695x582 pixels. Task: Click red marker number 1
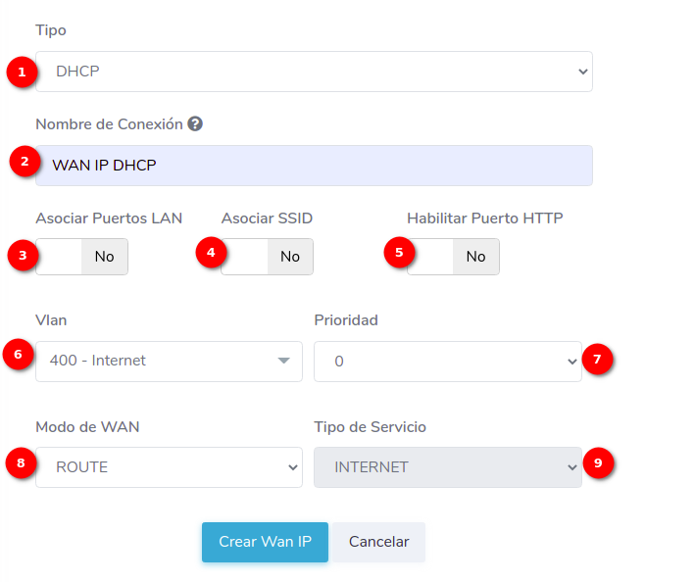coord(22,73)
